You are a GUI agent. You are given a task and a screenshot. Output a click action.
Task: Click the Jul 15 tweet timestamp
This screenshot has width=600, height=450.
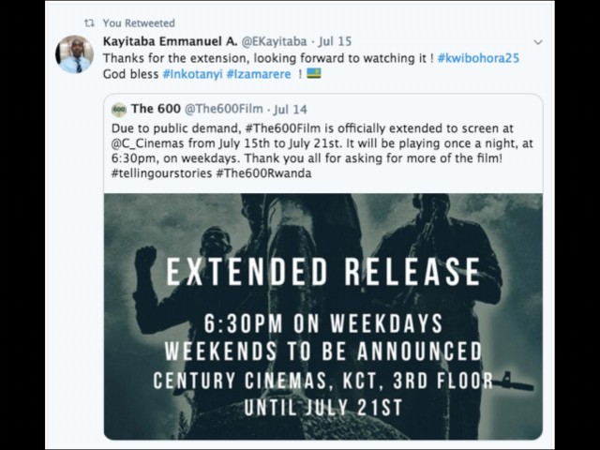335,41
